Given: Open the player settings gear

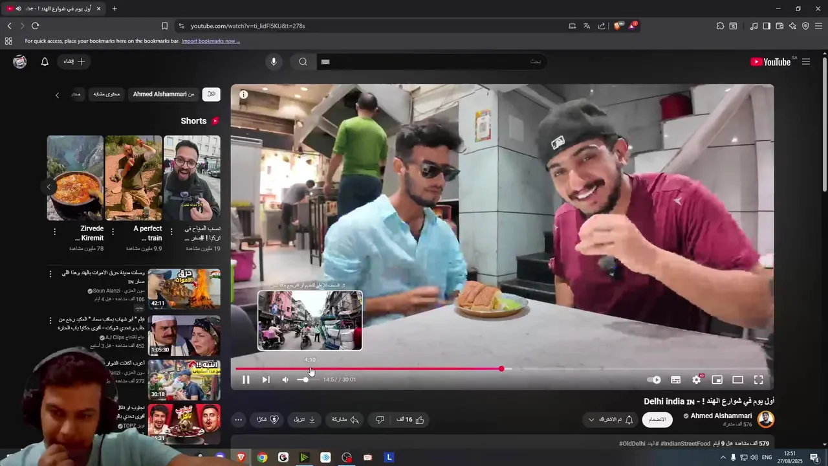Looking at the screenshot, I should coord(696,380).
